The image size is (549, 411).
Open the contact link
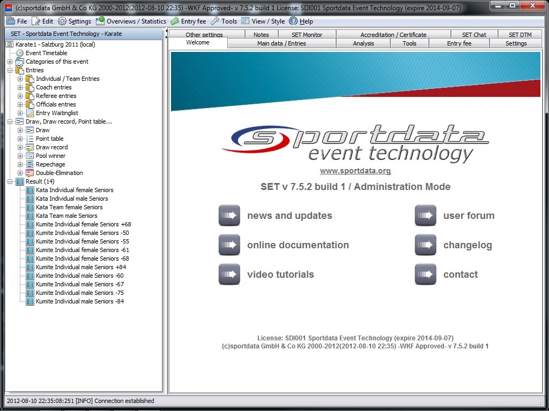point(461,275)
